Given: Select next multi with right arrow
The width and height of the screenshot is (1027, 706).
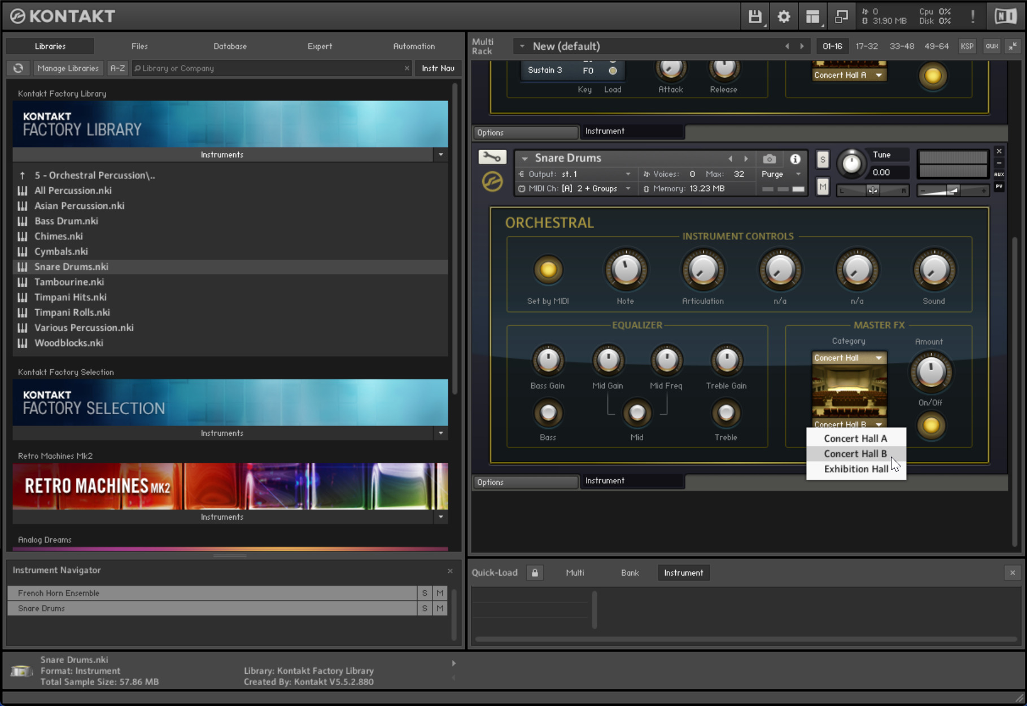Looking at the screenshot, I should pyautogui.click(x=802, y=46).
